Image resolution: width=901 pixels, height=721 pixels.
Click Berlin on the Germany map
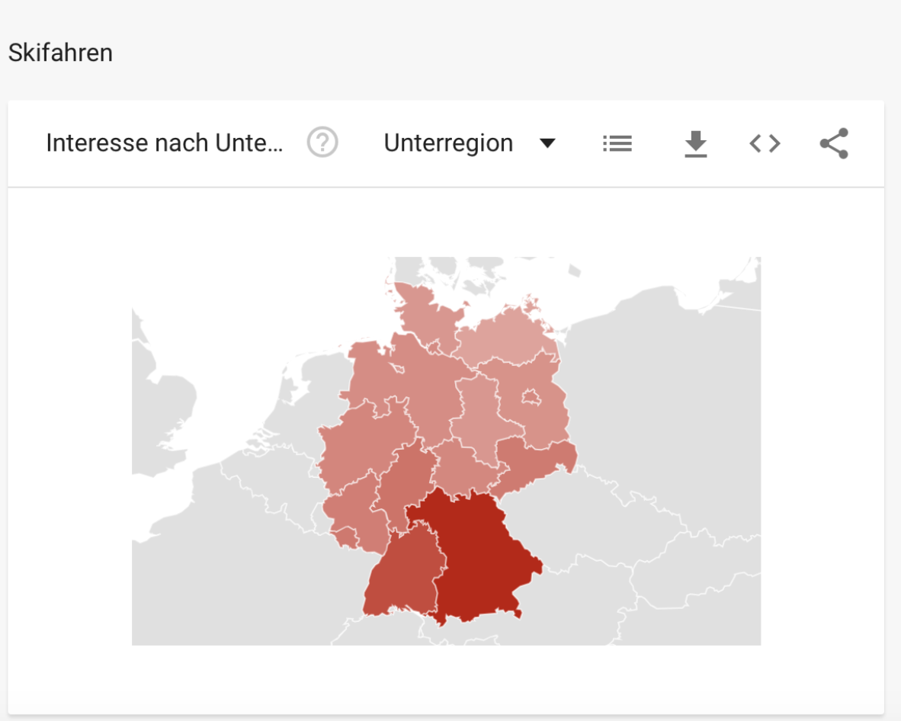coord(531,398)
